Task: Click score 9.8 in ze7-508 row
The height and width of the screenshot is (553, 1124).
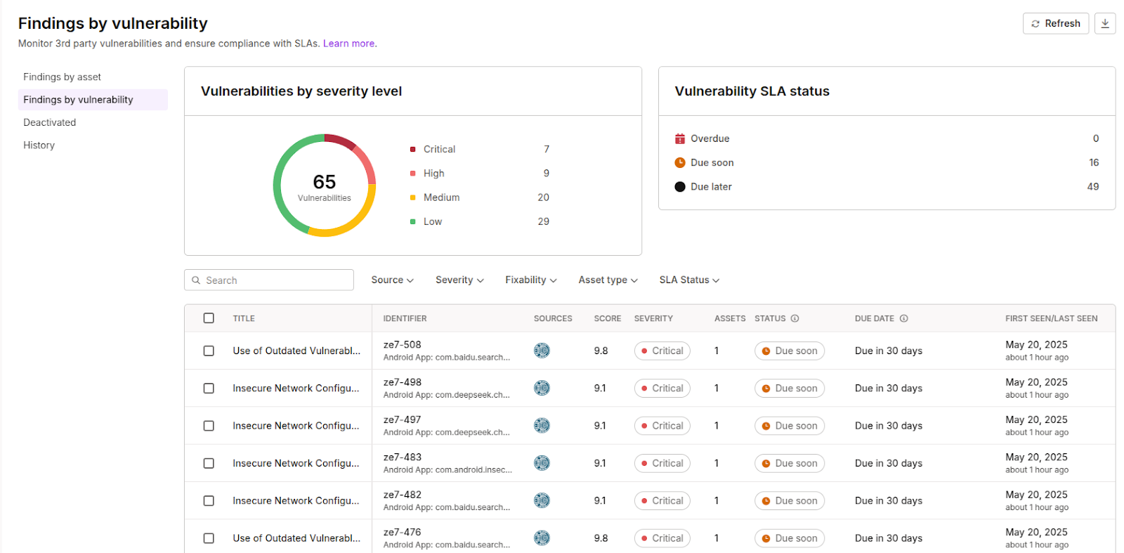Action: click(x=601, y=351)
